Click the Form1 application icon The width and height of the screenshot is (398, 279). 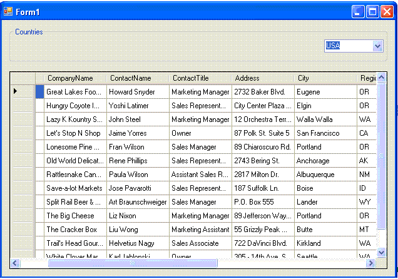8,11
